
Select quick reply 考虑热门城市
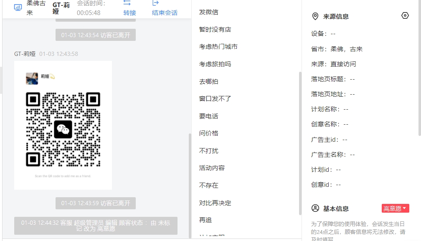(x=218, y=47)
